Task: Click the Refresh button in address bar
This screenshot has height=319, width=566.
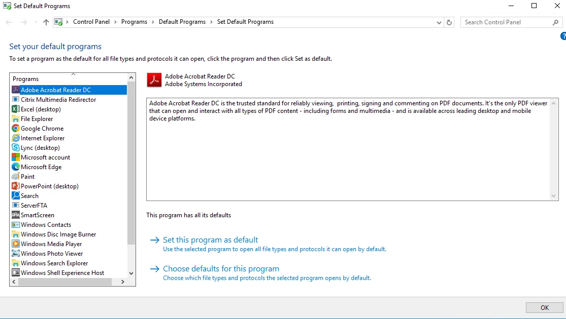Action: (449, 22)
